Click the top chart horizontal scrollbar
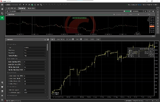This screenshot has width=160, height=102. coord(153,36)
